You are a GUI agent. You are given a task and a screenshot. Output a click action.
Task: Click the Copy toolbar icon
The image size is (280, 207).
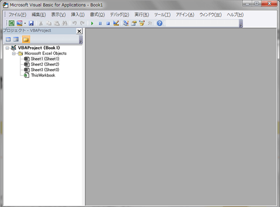click(49, 23)
